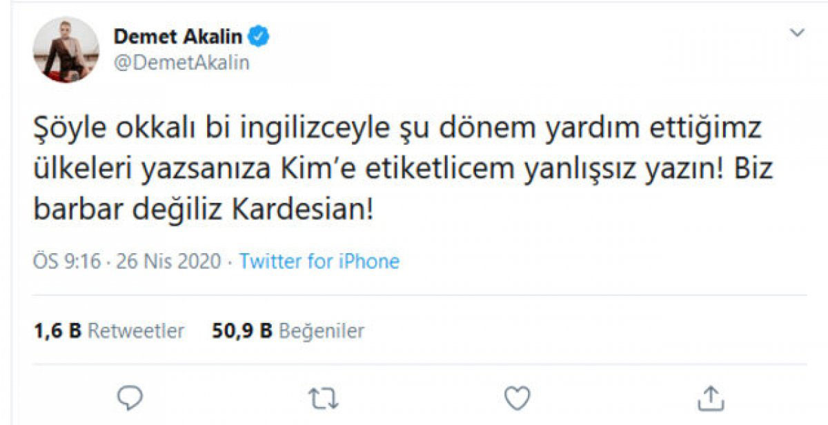
Task: Click the 26 Nis 2020 date
Action: pos(168,261)
